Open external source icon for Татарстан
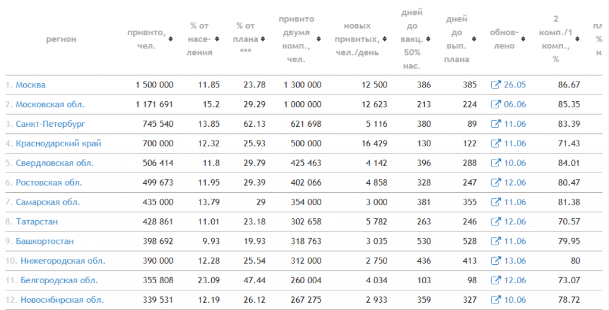Viewport: 609px width, 310px height. click(x=496, y=221)
